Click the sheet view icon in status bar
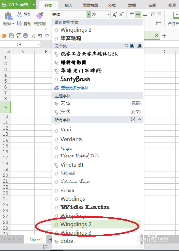179x251 pixels. pos(45,247)
